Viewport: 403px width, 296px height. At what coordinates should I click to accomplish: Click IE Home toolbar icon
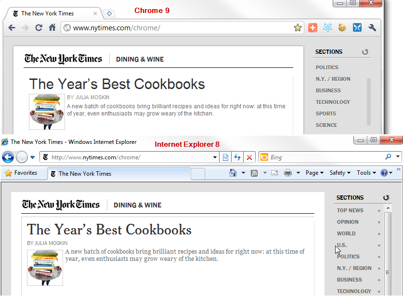click(x=233, y=173)
